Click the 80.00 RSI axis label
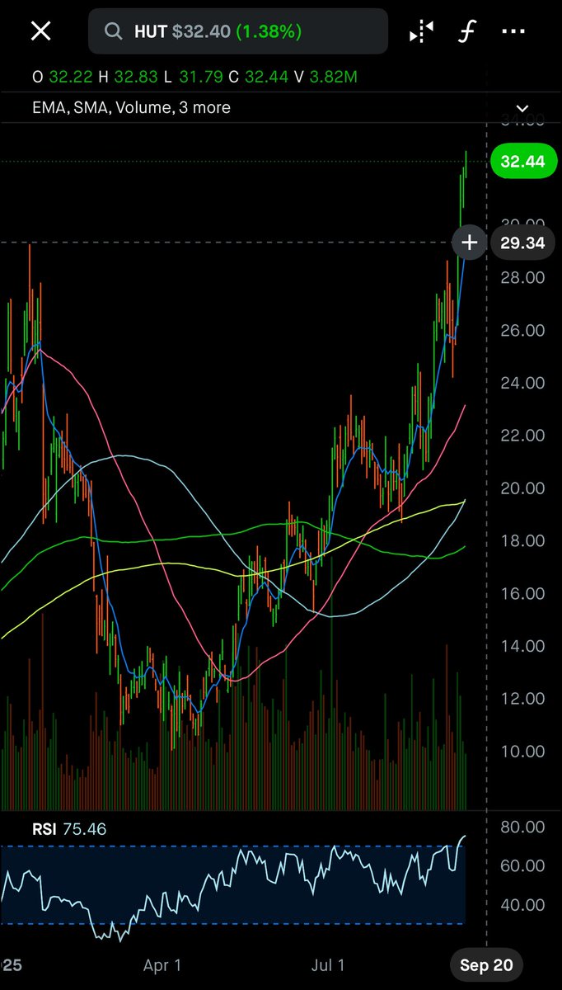This screenshot has width=562, height=990. tap(522, 827)
